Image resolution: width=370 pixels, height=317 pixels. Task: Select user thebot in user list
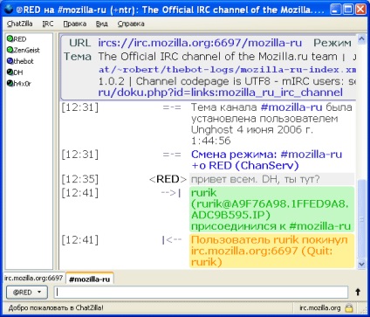pos(24,61)
